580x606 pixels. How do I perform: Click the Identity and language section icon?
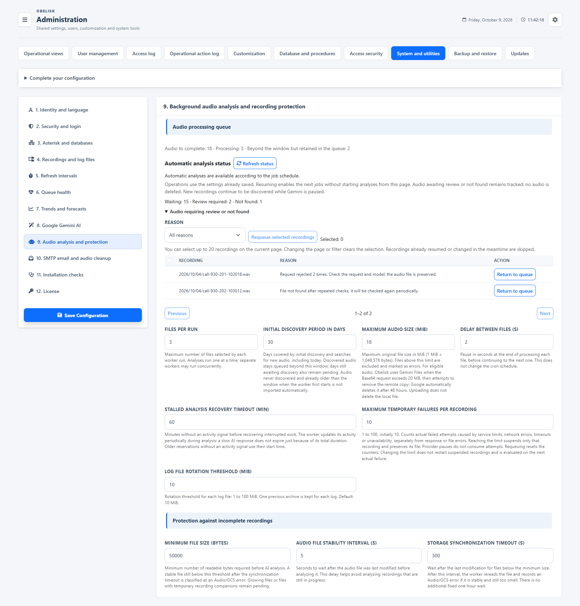point(31,110)
